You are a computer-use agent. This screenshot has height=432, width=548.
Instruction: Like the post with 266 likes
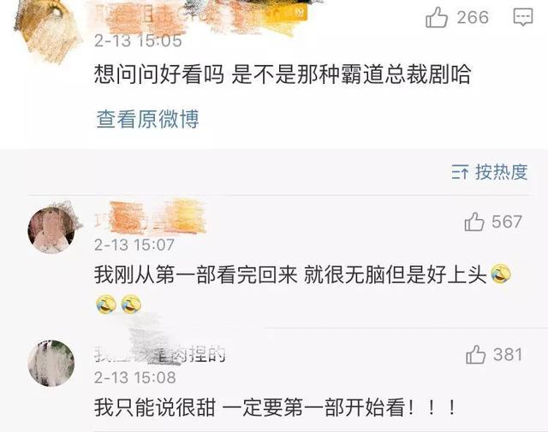437,17
